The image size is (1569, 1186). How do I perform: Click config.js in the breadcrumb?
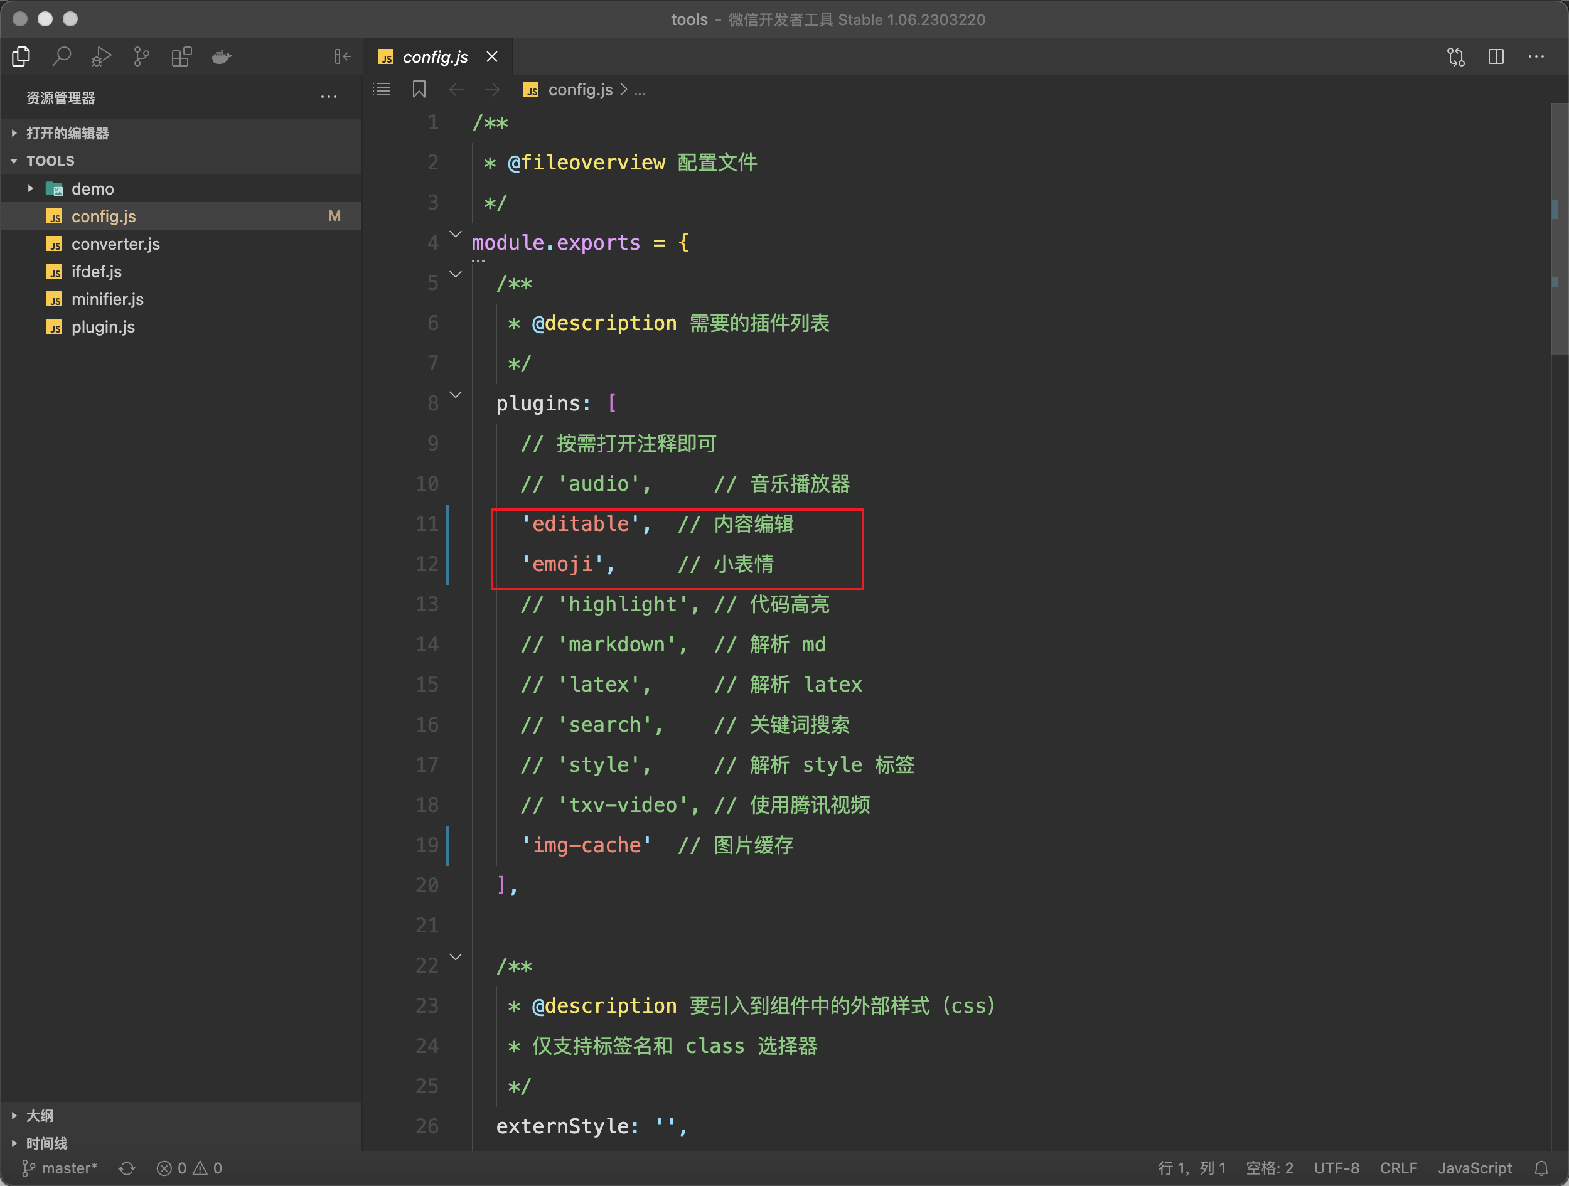tap(581, 90)
